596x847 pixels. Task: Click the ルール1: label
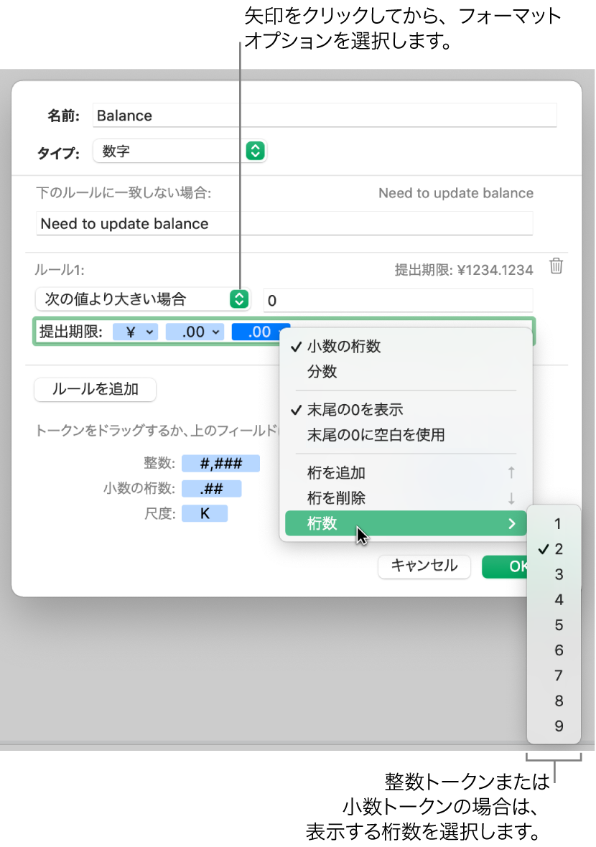click(60, 270)
